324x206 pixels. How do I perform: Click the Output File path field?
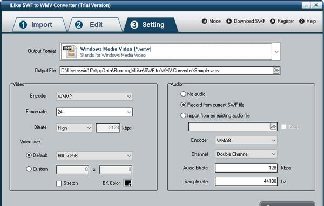pos(170,71)
